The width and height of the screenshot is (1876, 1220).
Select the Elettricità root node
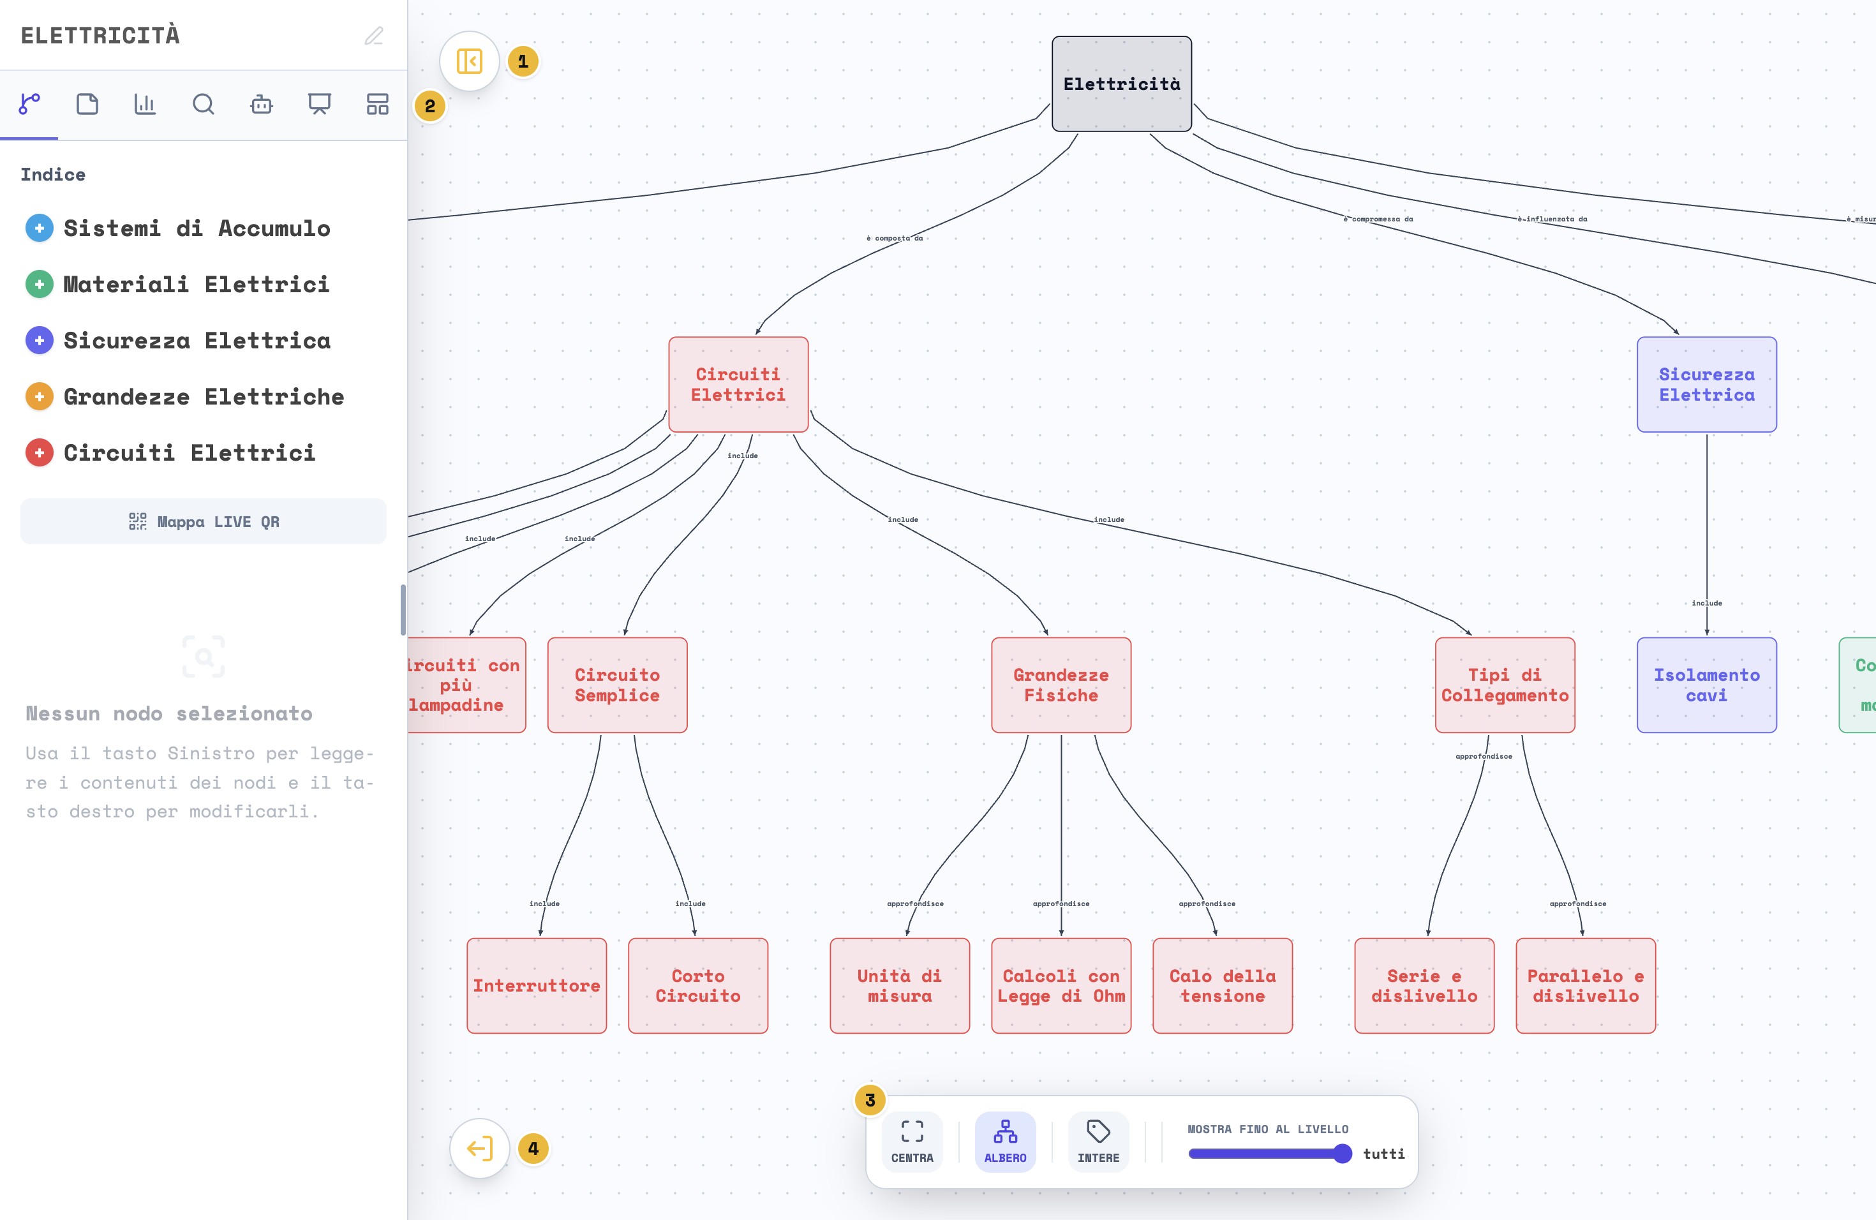(1122, 84)
